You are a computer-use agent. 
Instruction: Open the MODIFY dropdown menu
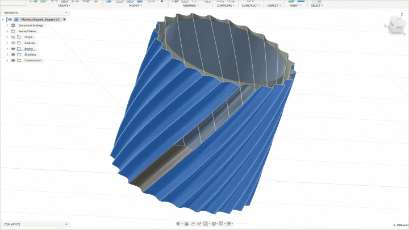135,6
